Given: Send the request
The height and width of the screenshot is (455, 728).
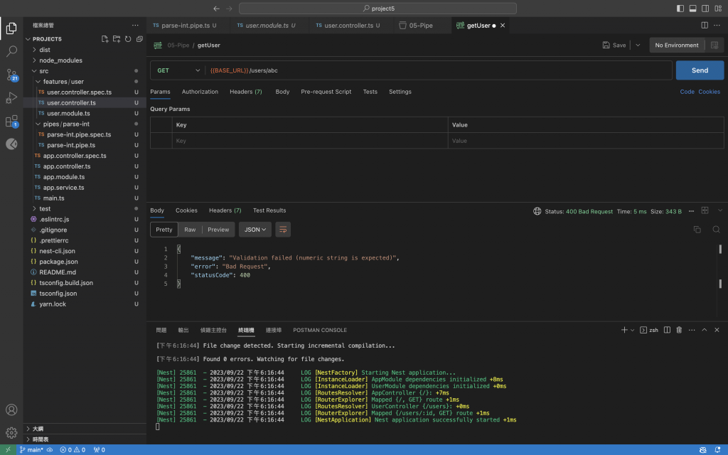Looking at the screenshot, I should click(700, 70).
